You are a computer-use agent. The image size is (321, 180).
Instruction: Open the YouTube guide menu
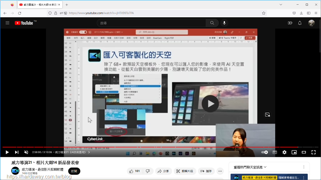tap(8, 23)
